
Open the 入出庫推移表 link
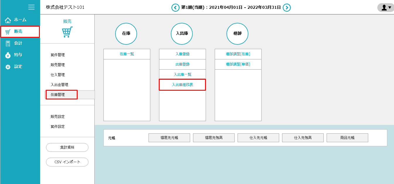(182, 85)
